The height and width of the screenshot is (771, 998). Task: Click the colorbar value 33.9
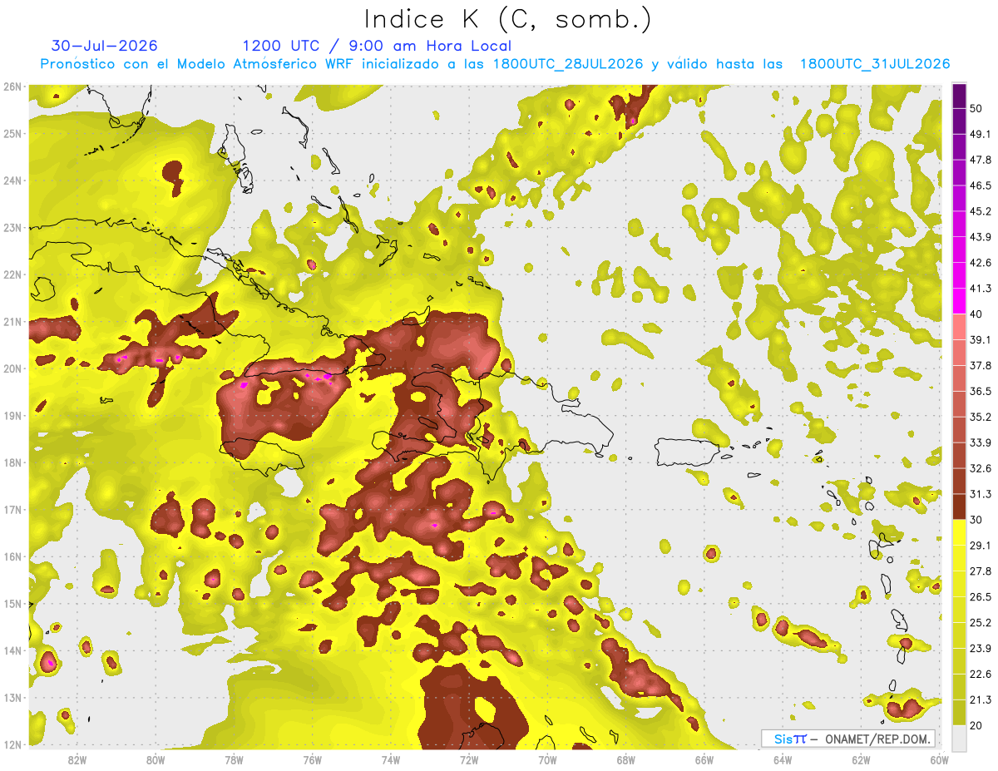(x=981, y=442)
